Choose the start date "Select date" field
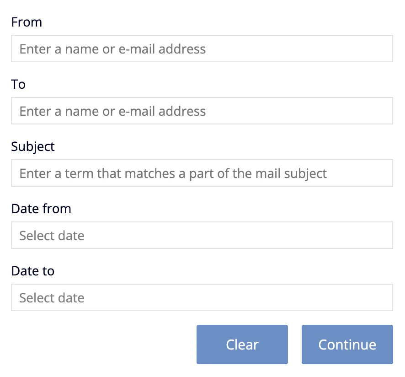Viewport: 405px width, 377px height. [x=202, y=235]
